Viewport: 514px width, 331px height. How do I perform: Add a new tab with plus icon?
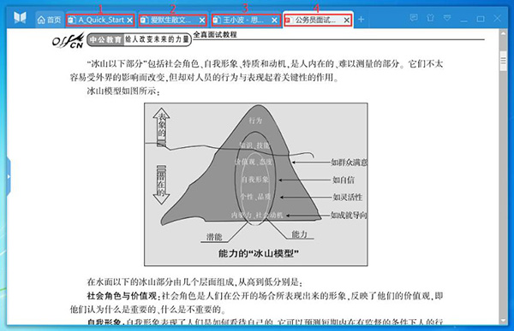pyautogui.click(x=361, y=20)
